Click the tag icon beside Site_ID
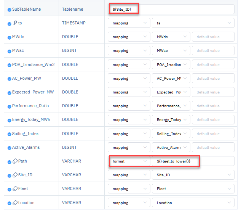Viewport: 241px width, 211px height. [x=15, y=175]
